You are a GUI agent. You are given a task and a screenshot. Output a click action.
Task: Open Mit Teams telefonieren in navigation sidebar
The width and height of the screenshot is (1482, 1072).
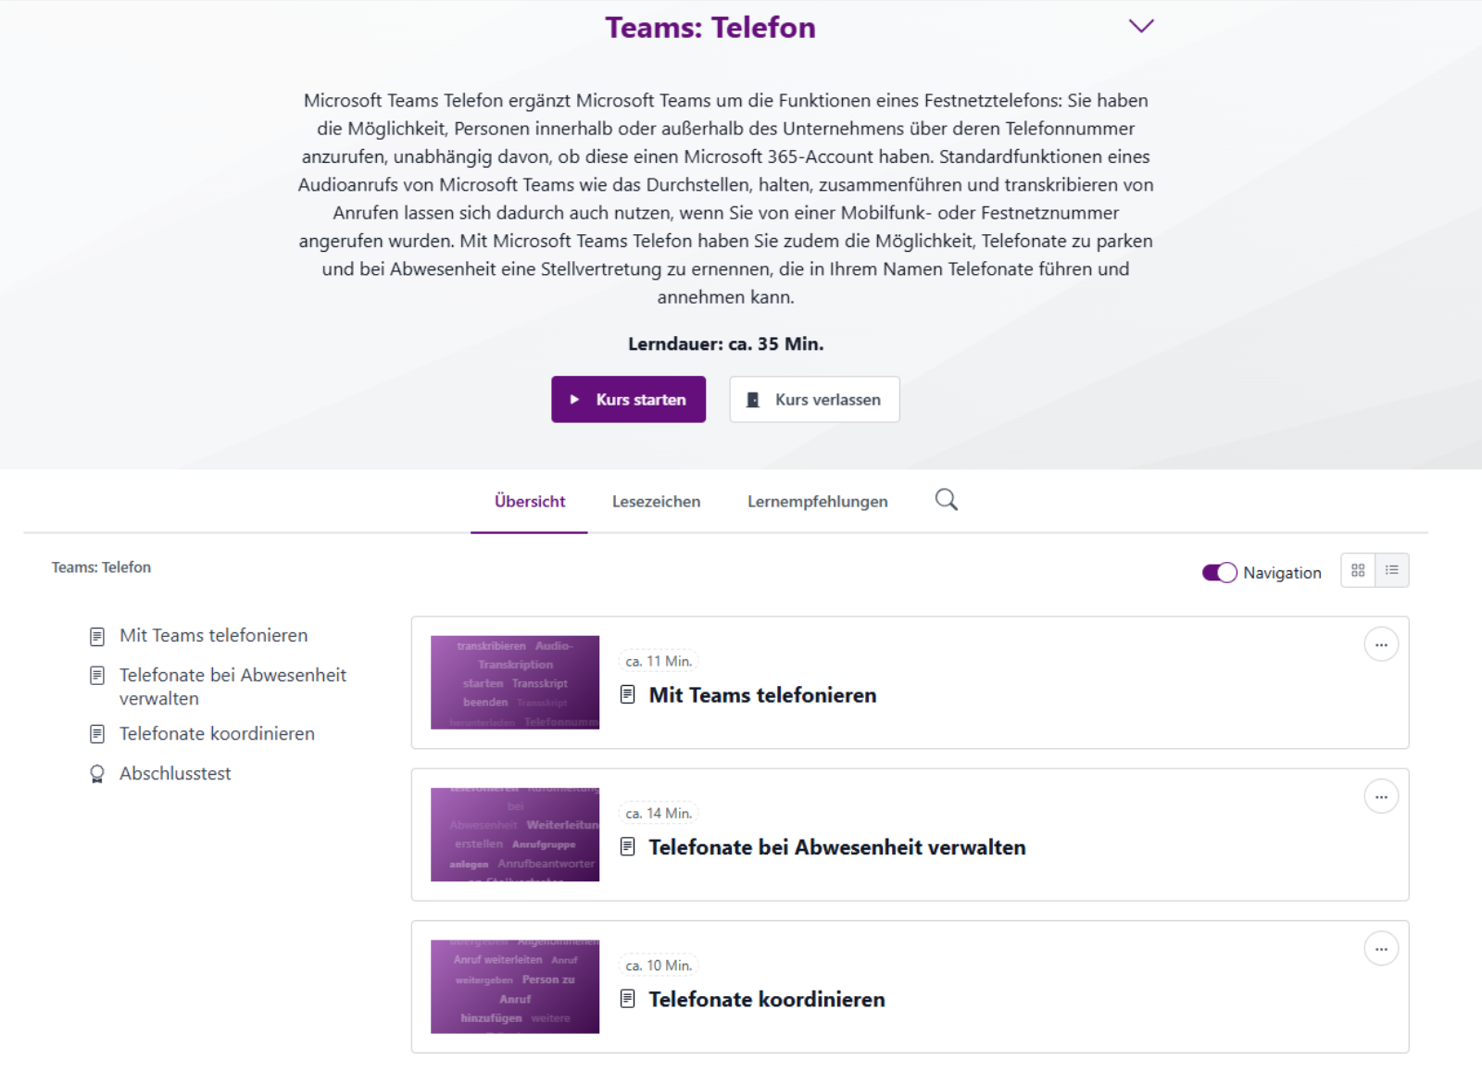click(x=213, y=635)
